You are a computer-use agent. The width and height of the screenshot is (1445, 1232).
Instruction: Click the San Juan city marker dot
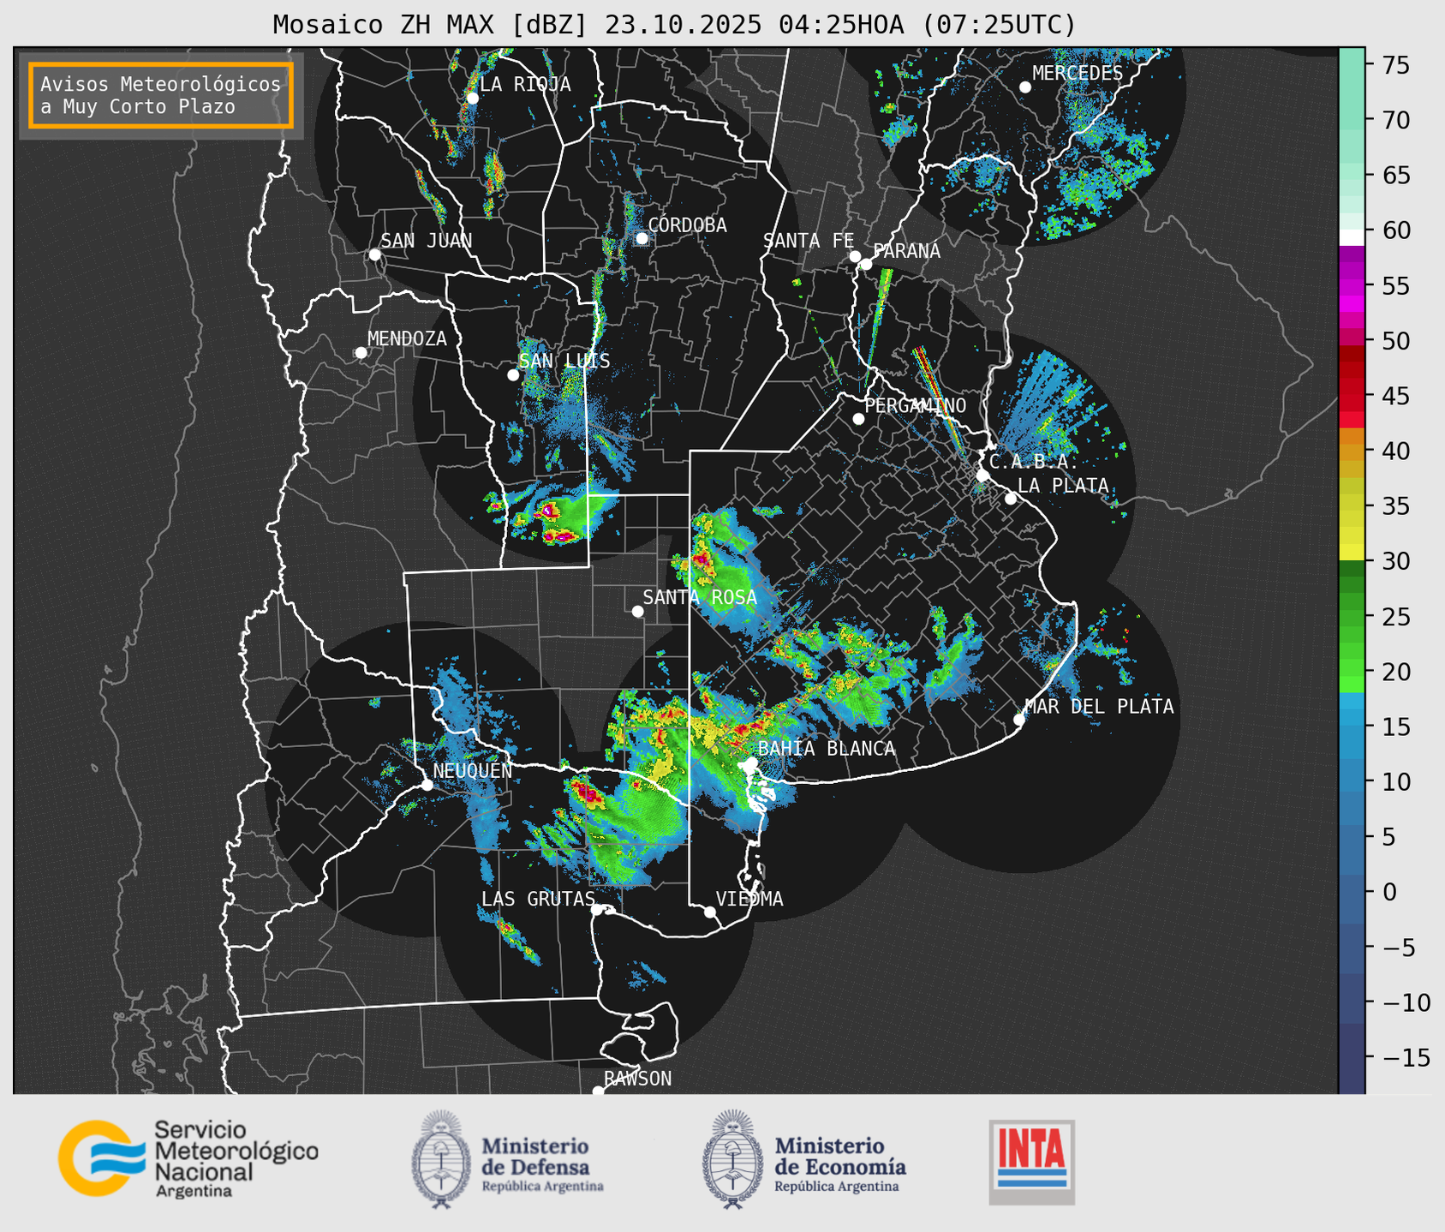click(x=374, y=254)
